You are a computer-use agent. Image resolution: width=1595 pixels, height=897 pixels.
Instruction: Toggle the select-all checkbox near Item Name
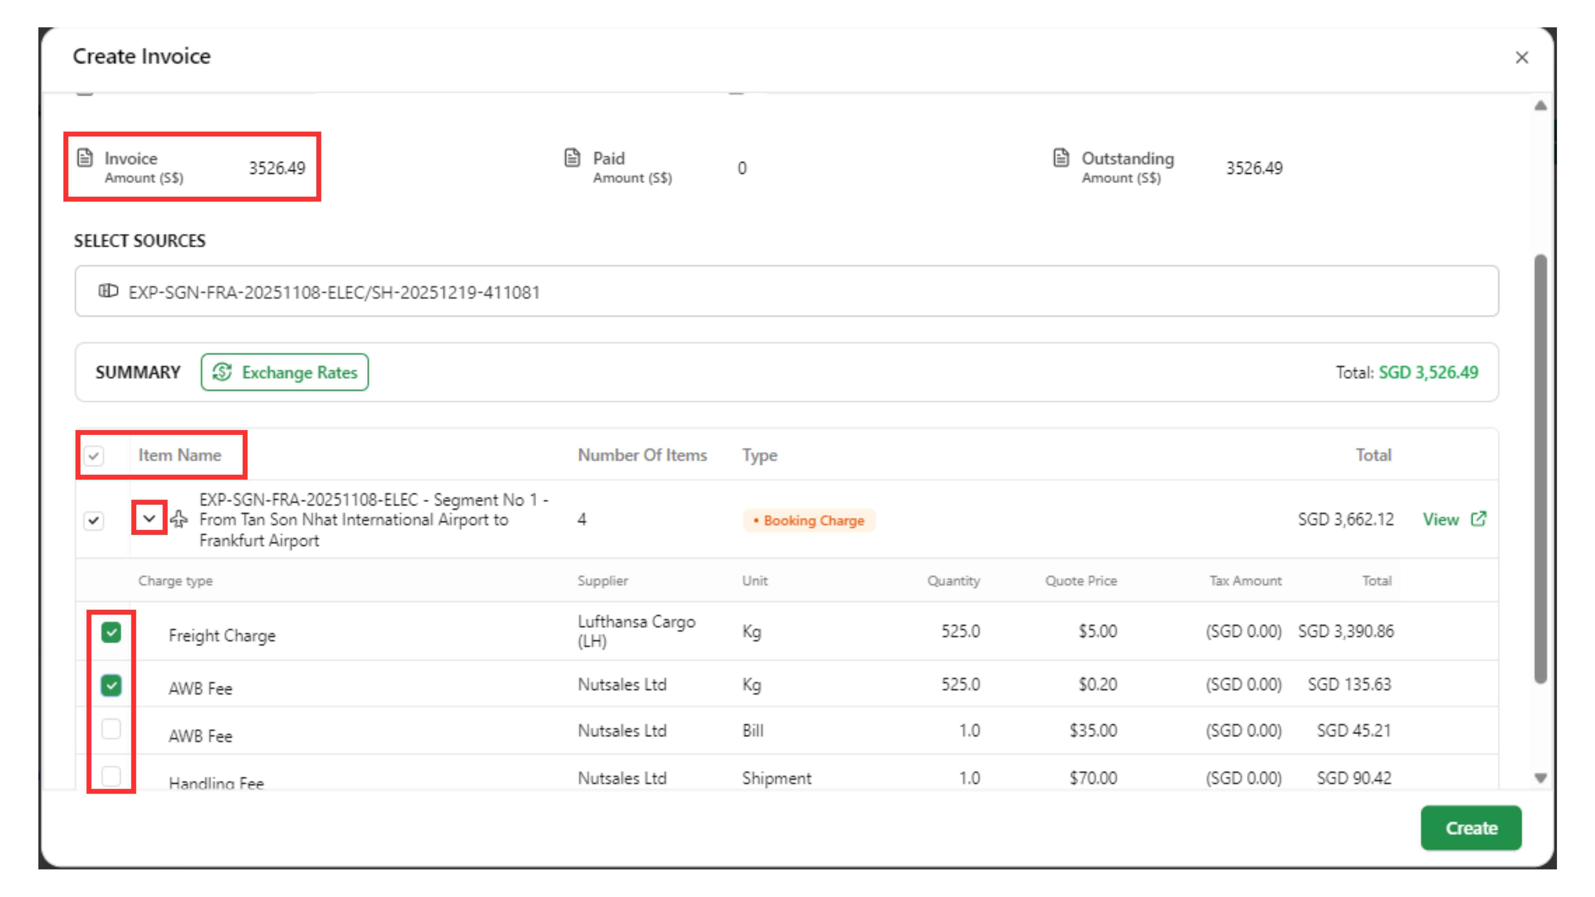point(94,456)
